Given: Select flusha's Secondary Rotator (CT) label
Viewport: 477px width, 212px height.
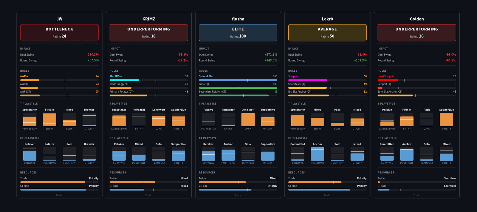Looking at the screenshot, I should [213, 92].
